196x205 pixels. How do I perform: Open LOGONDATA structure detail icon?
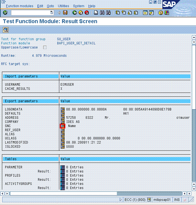point(63,109)
